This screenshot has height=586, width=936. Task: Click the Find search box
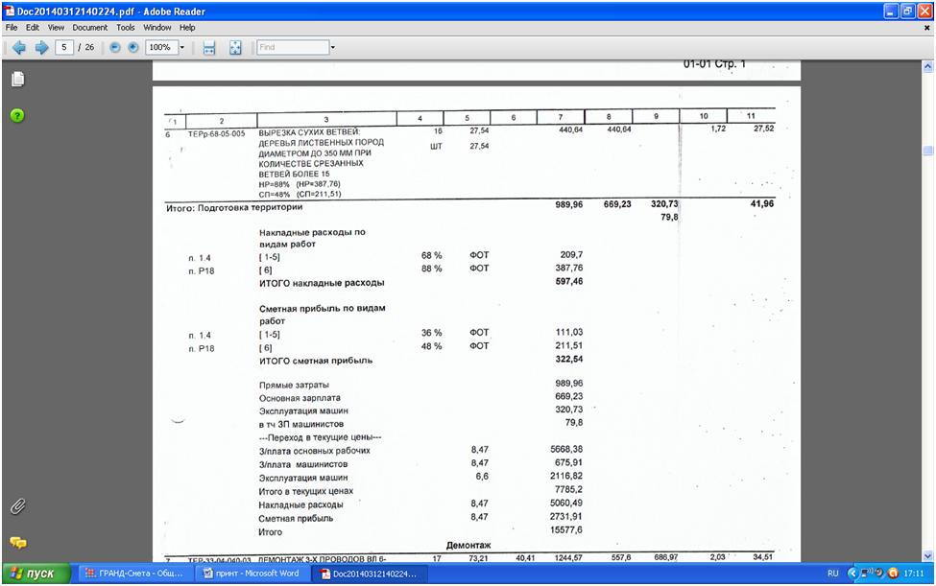[293, 47]
